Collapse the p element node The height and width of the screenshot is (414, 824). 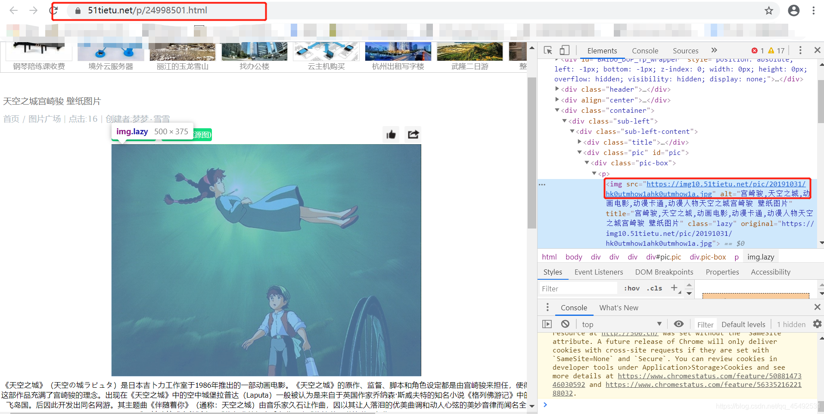(x=594, y=173)
